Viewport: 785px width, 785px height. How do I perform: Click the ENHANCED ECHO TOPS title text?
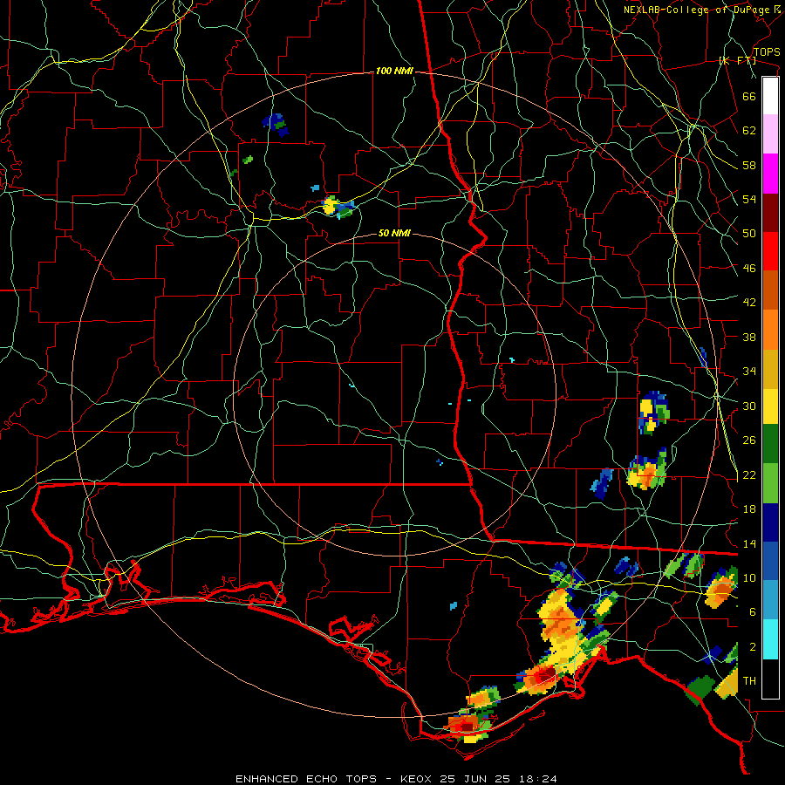pos(306,779)
